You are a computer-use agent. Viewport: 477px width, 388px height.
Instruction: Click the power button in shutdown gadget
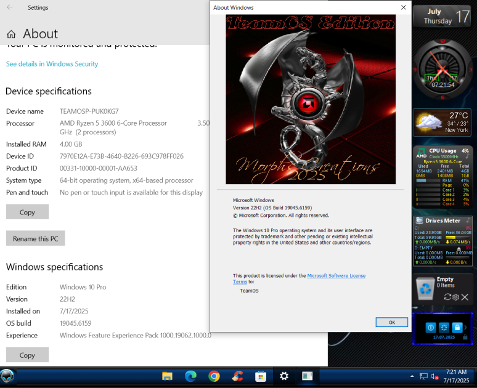[430, 328]
